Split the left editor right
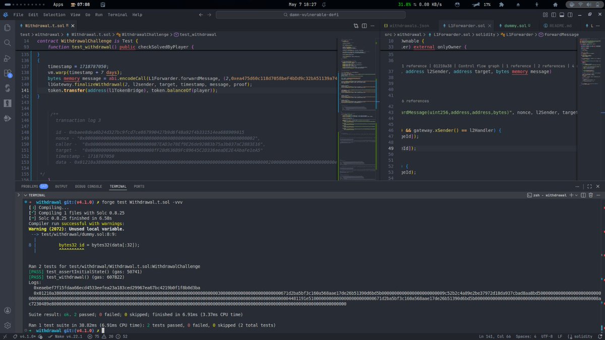Screen dimensions: 605x340 pyautogui.click(x=364, y=25)
